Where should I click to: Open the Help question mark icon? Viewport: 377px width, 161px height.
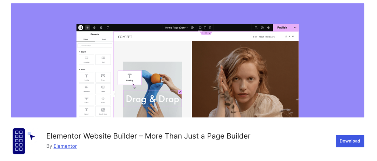click(x=262, y=28)
